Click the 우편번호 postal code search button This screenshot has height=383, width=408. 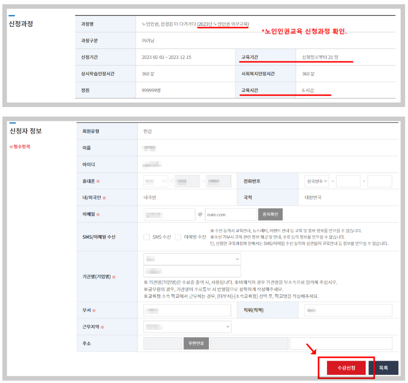196,343
